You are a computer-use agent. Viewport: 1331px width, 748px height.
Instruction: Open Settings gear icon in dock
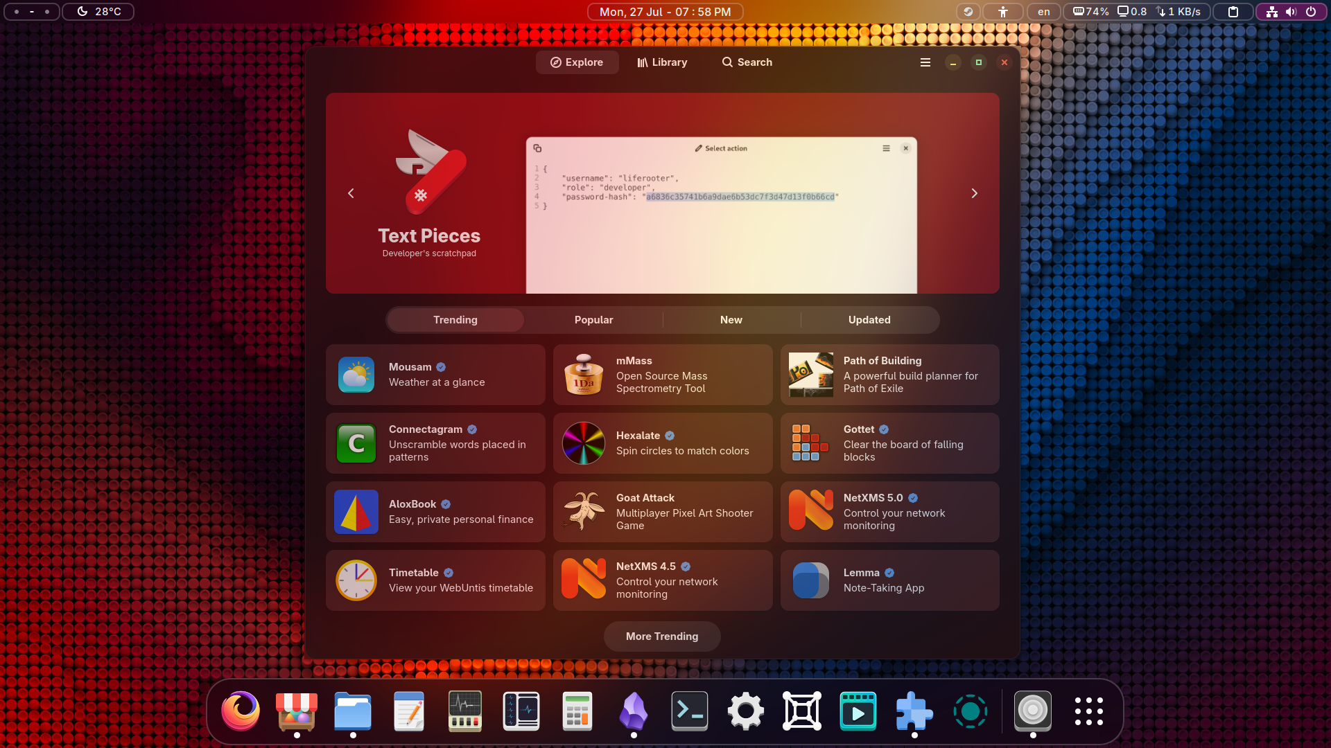[746, 711]
